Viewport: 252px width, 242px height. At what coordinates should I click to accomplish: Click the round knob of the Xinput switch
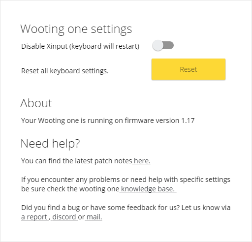tap(158, 45)
